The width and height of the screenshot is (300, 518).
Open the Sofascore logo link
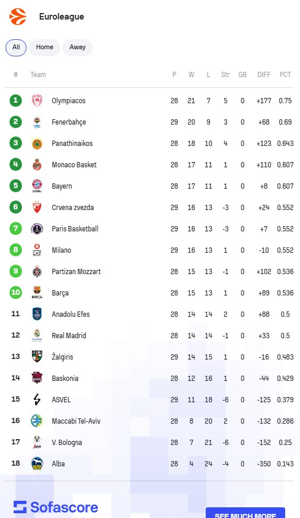(56, 507)
